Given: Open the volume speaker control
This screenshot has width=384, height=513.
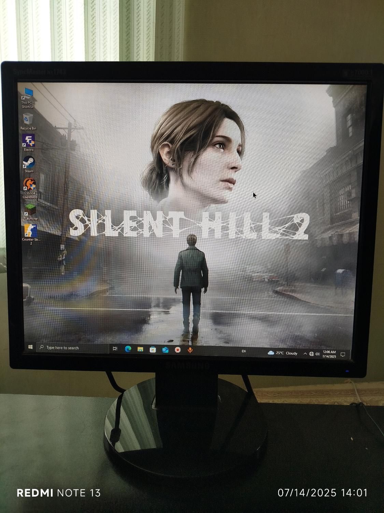Looking at the screenshot, I should tap(317, 354).
